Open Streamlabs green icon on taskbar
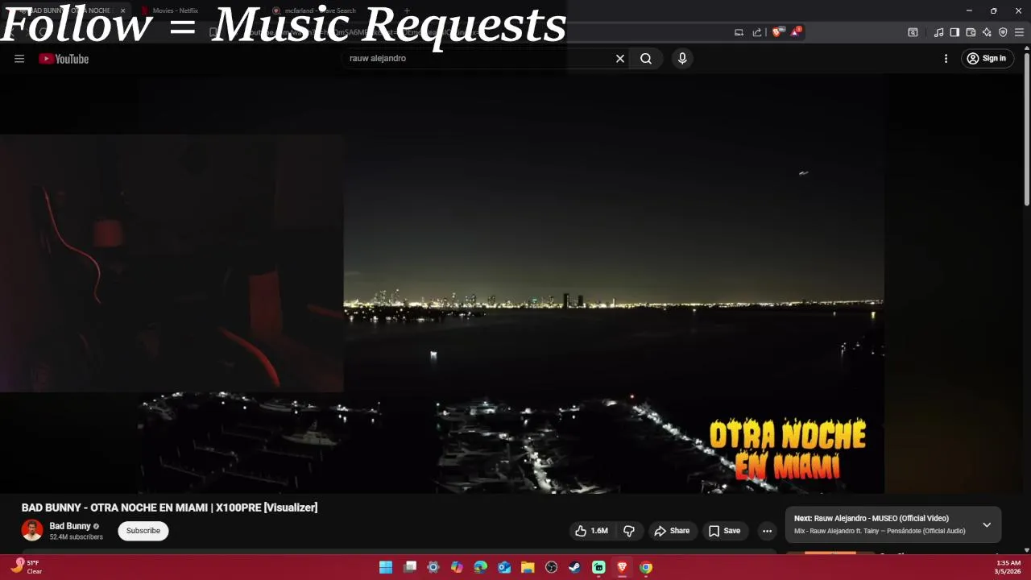 pyautogui.click(x=598, y=567)
